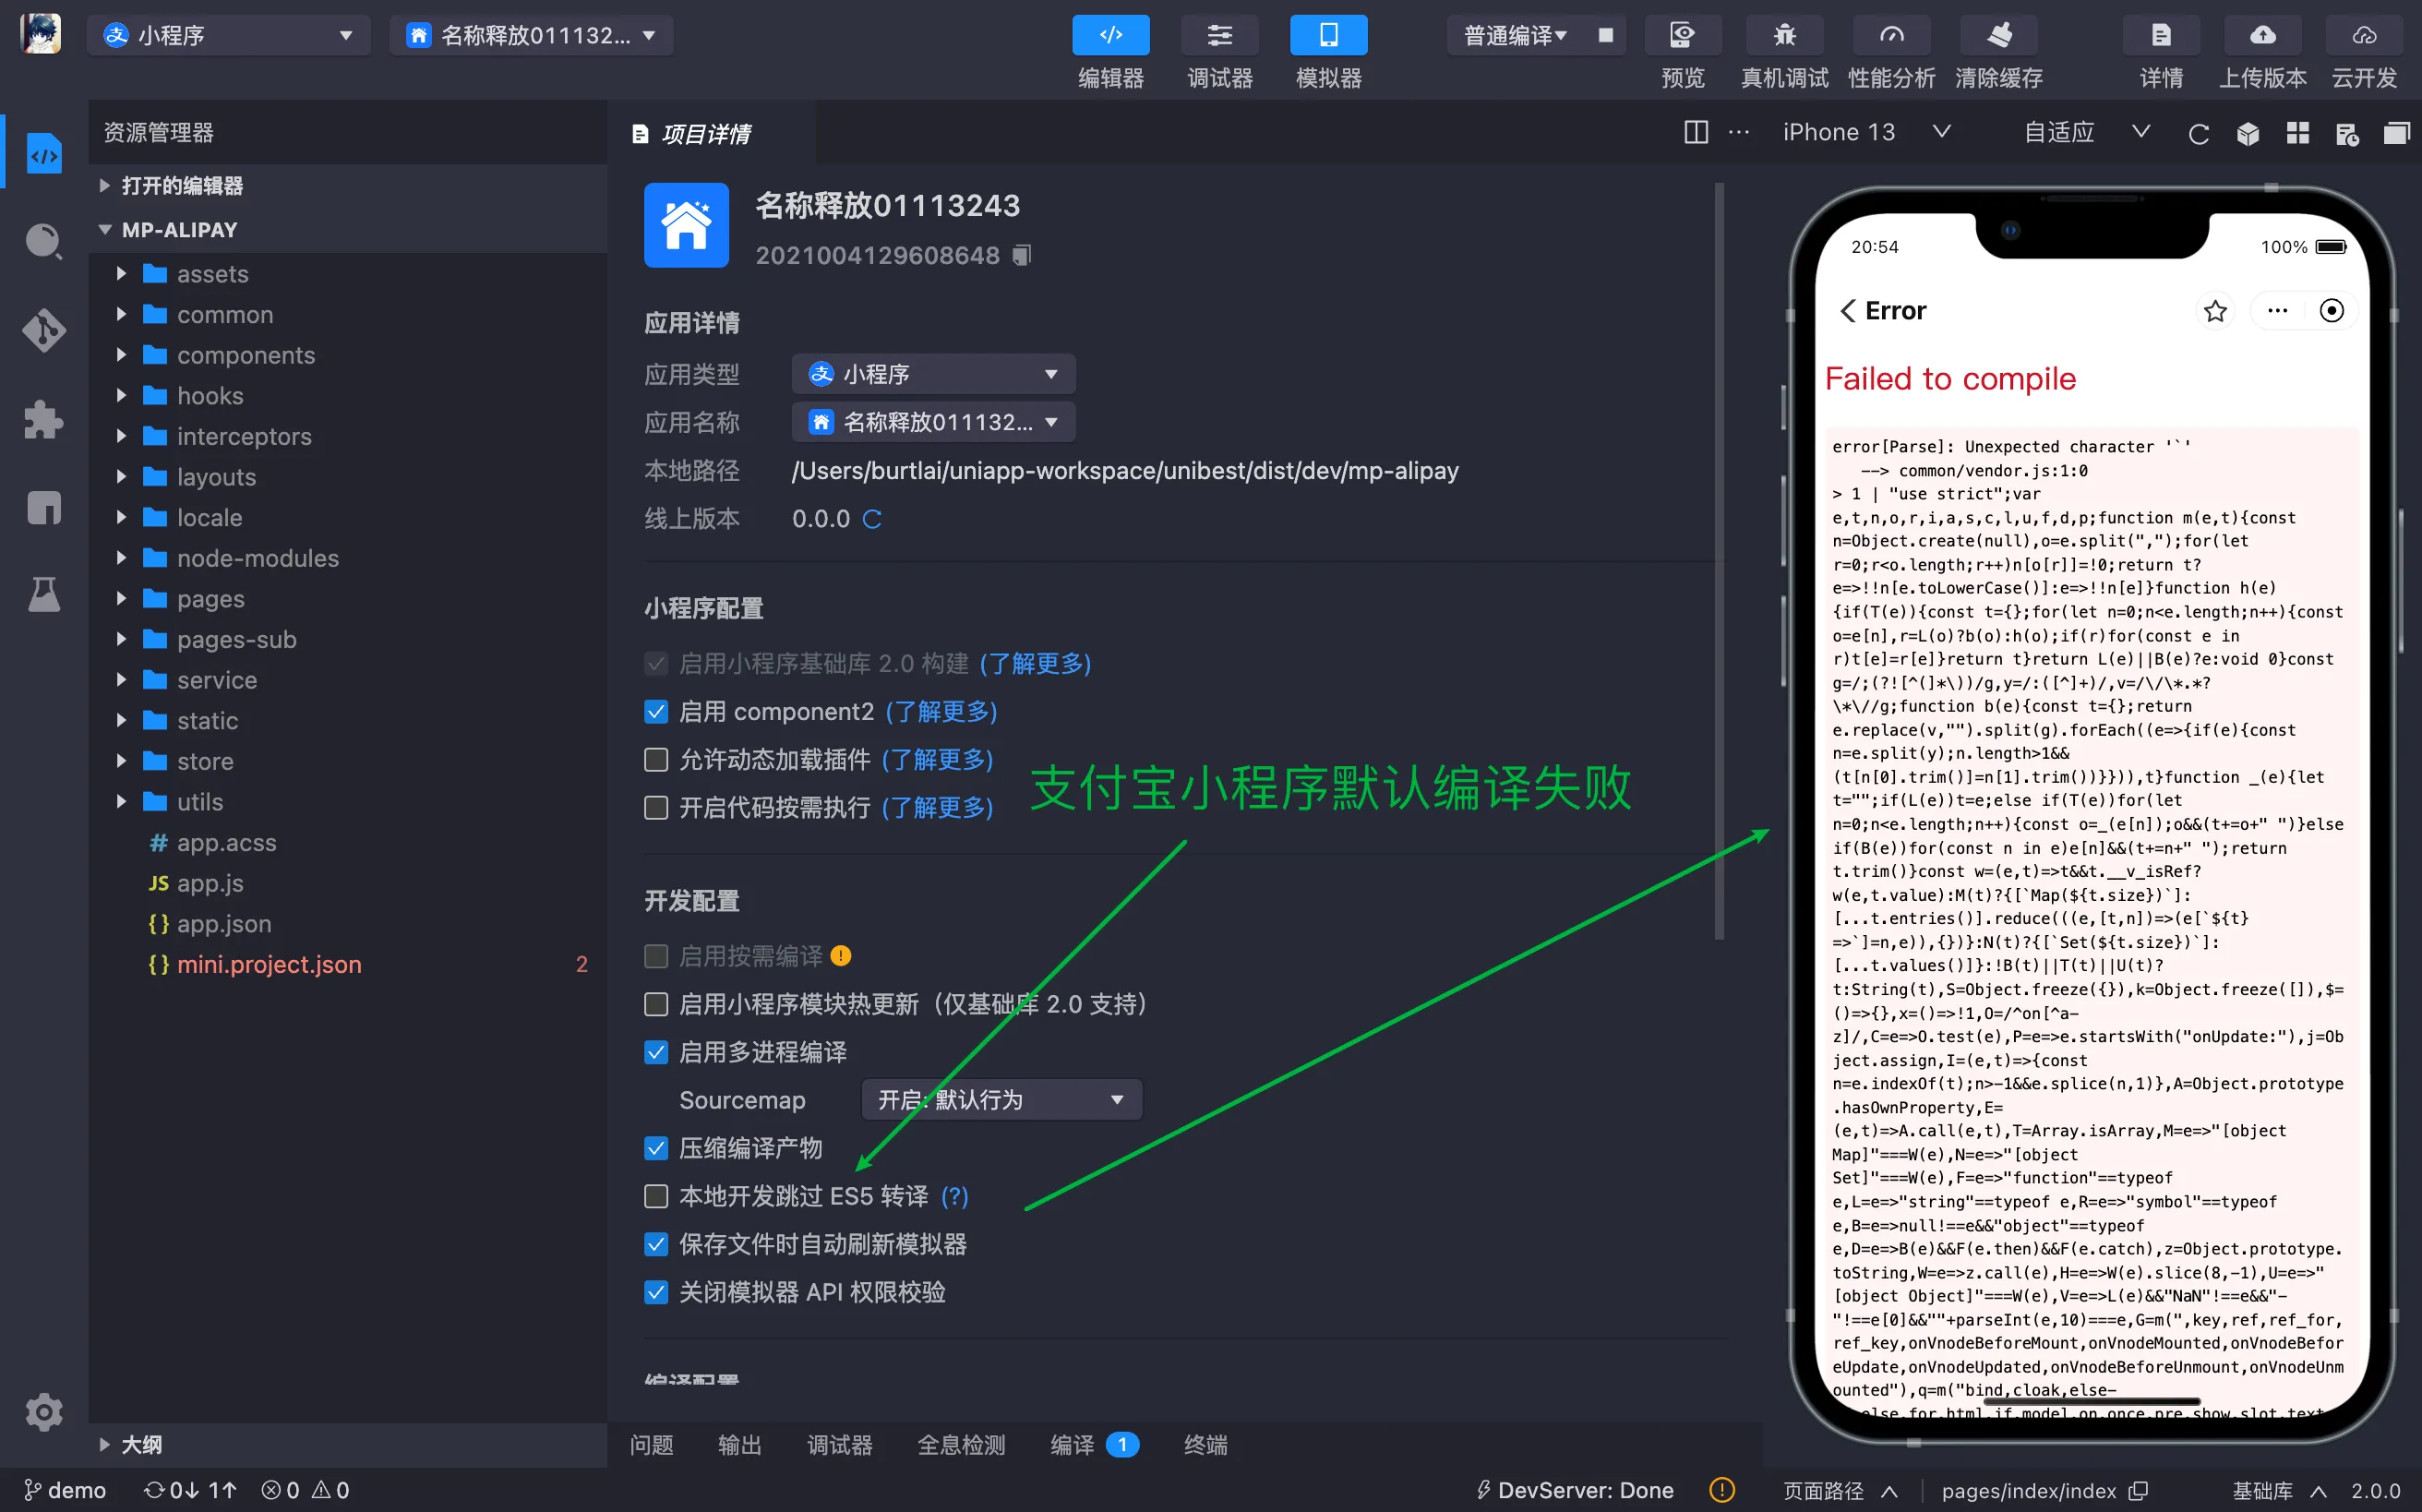Enable 允许动态加载插件 option

(x=656, y=760)
